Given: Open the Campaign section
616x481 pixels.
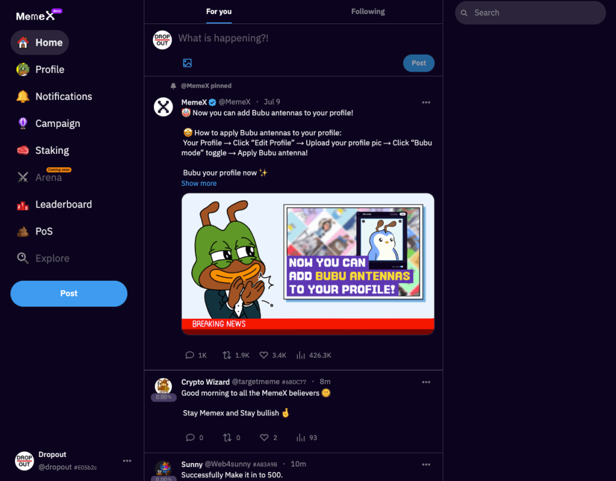Looking at the screenshot, I should [58, 123].
